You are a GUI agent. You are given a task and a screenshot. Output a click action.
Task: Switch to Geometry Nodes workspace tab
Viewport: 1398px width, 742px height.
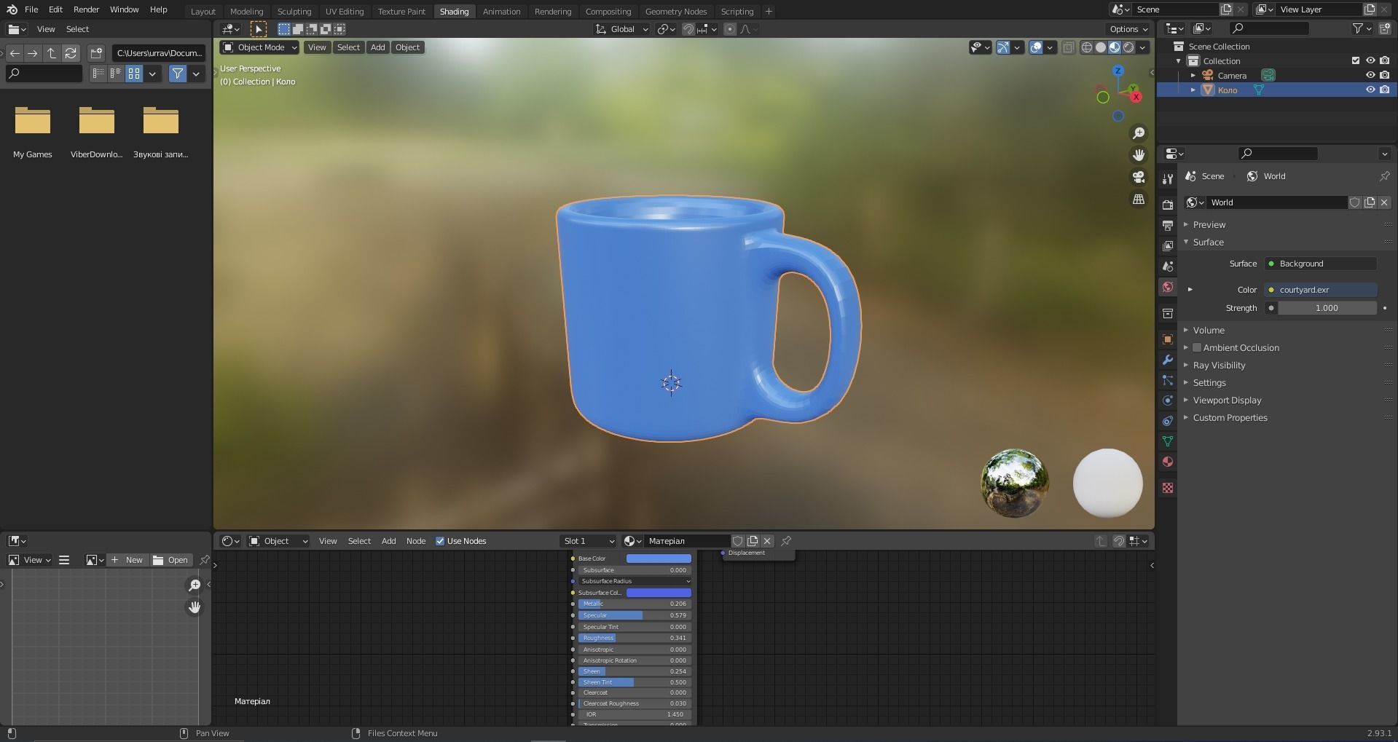tap(676, 12)
